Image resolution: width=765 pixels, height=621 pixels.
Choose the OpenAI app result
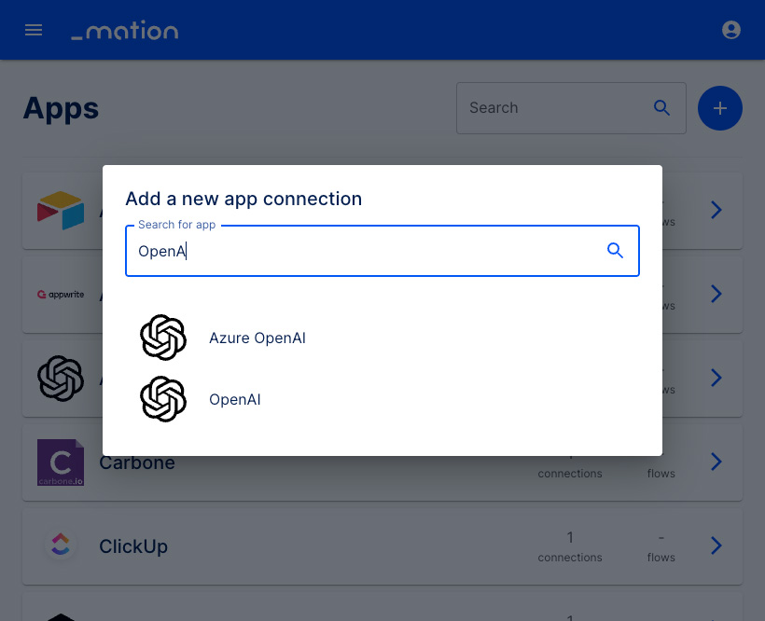click(x=382, y=399)
